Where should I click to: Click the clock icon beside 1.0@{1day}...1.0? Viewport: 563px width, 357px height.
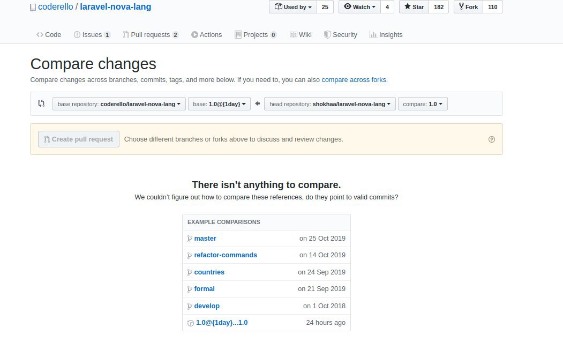click(191, 323)
